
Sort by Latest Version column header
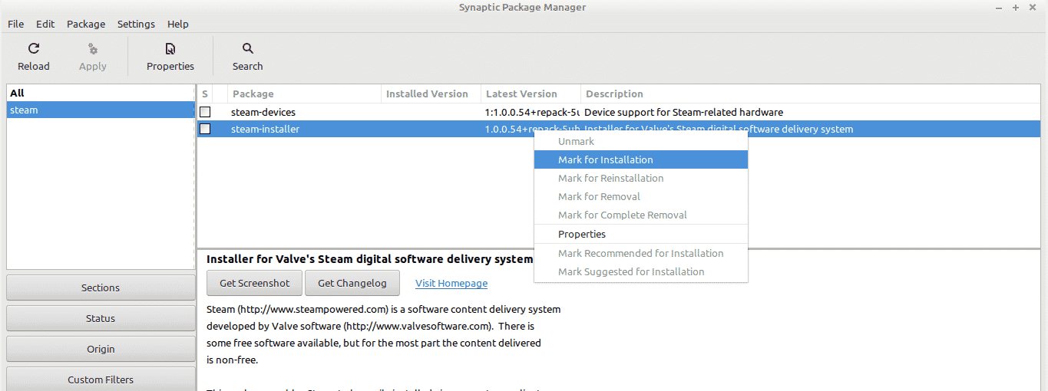(531, 94)
